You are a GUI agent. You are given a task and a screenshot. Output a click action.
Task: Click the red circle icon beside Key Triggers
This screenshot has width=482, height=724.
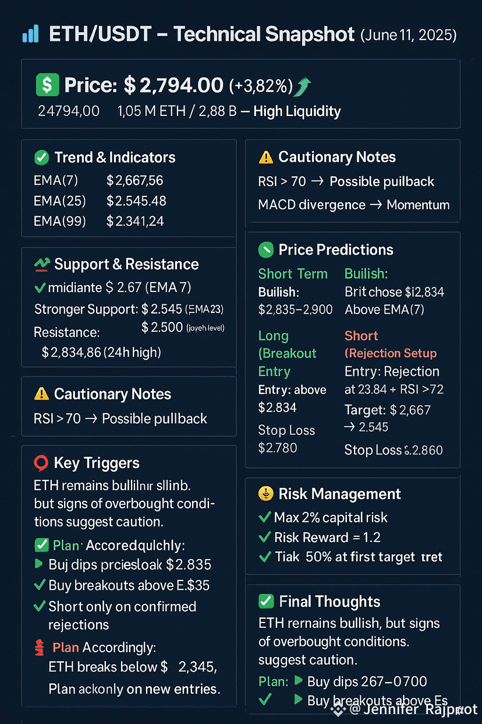(41, 463)
